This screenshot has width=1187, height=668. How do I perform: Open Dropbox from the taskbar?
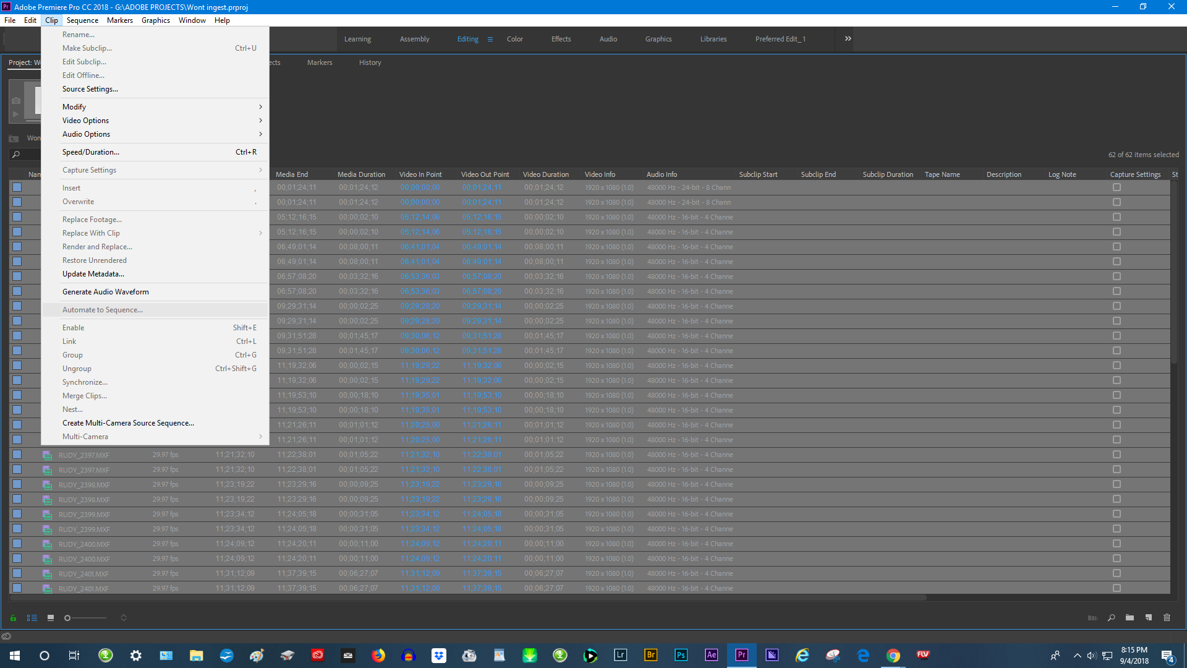coord(439,655)
